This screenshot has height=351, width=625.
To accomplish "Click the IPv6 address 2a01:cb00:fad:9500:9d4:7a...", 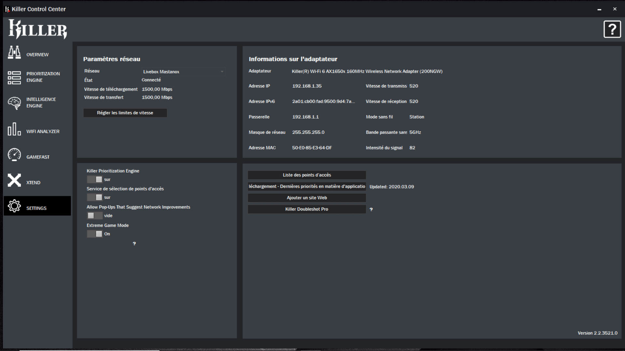I will (x=323, y=101).
